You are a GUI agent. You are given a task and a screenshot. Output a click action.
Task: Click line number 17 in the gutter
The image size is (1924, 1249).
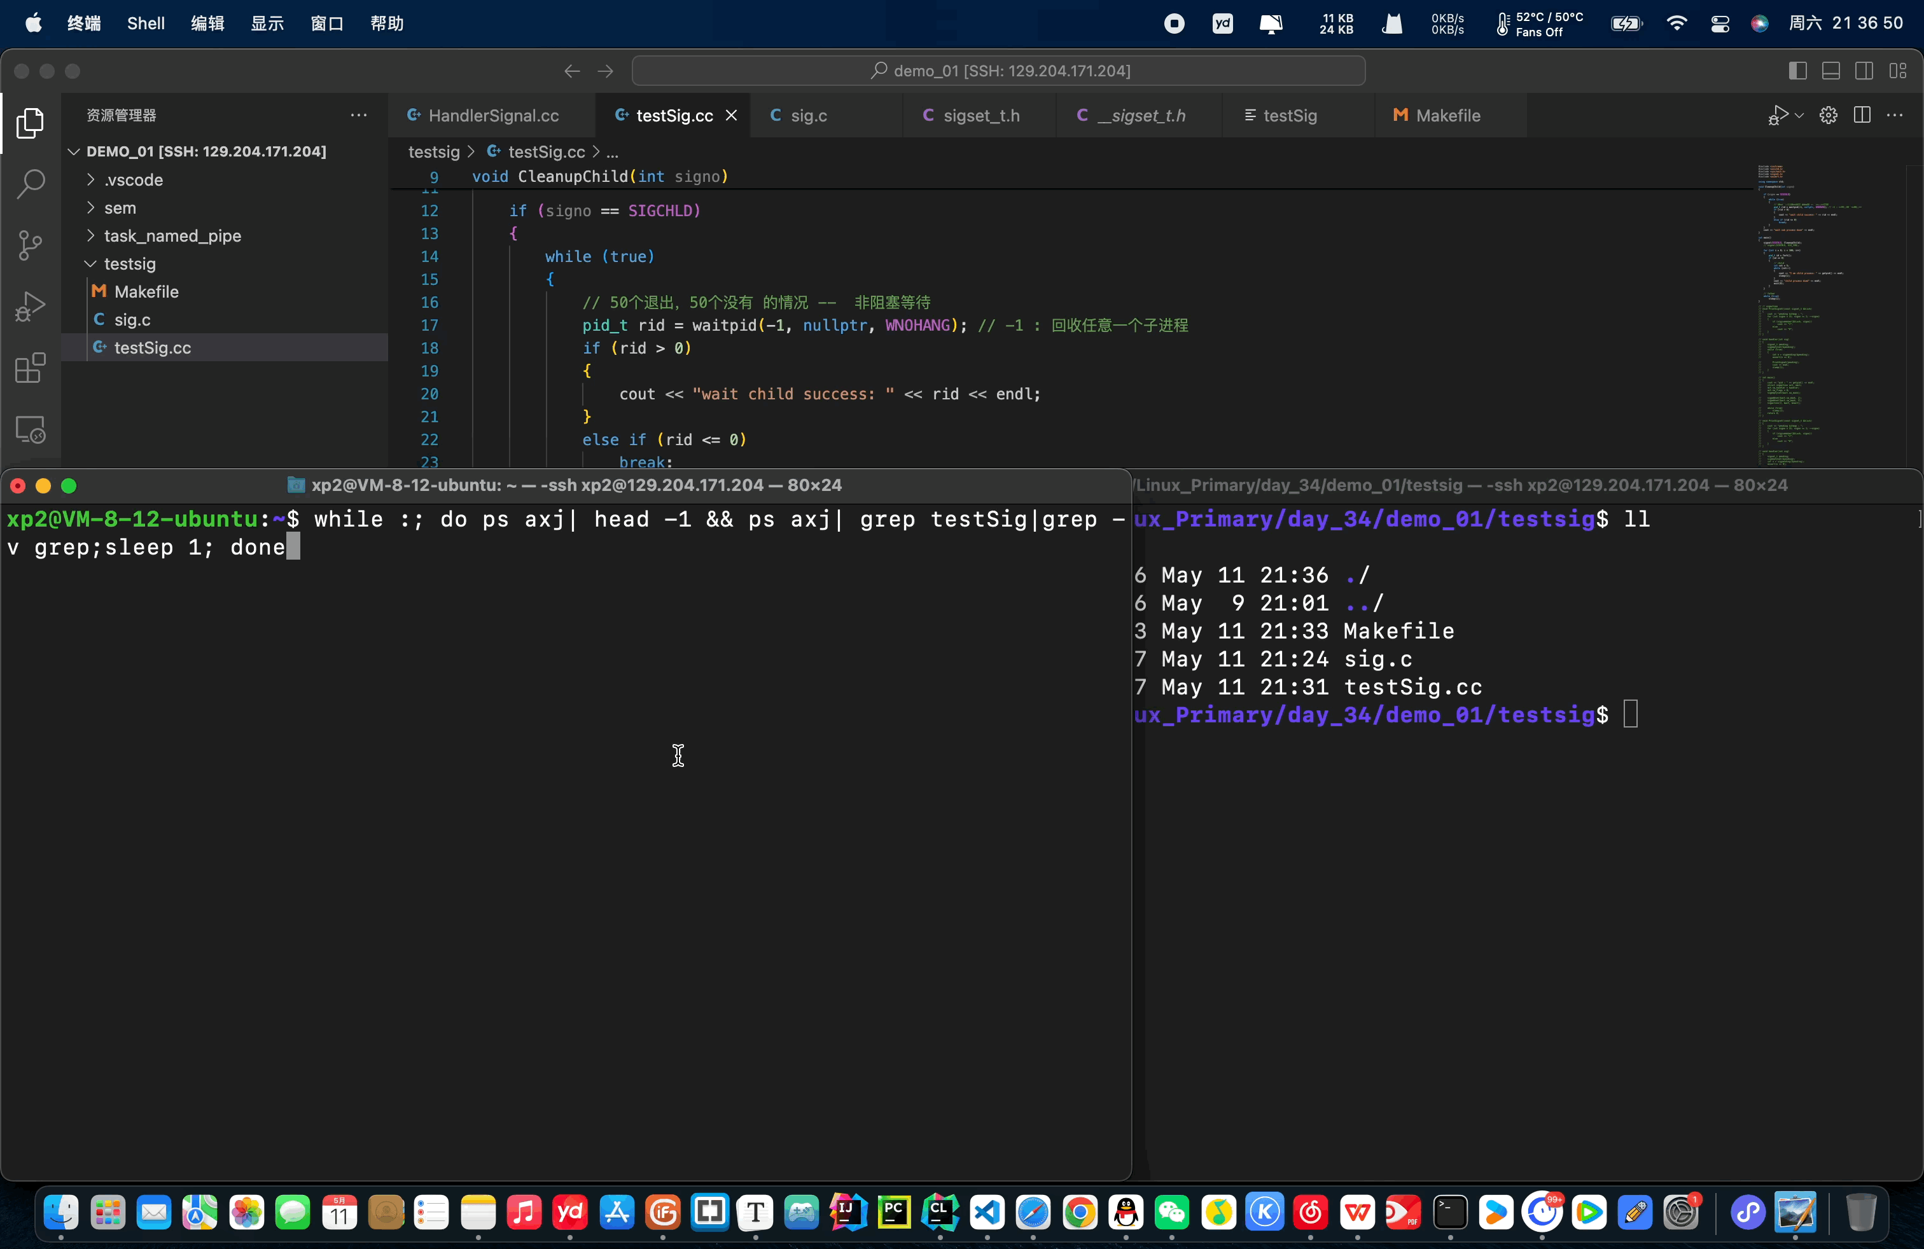tap(429, 325)
